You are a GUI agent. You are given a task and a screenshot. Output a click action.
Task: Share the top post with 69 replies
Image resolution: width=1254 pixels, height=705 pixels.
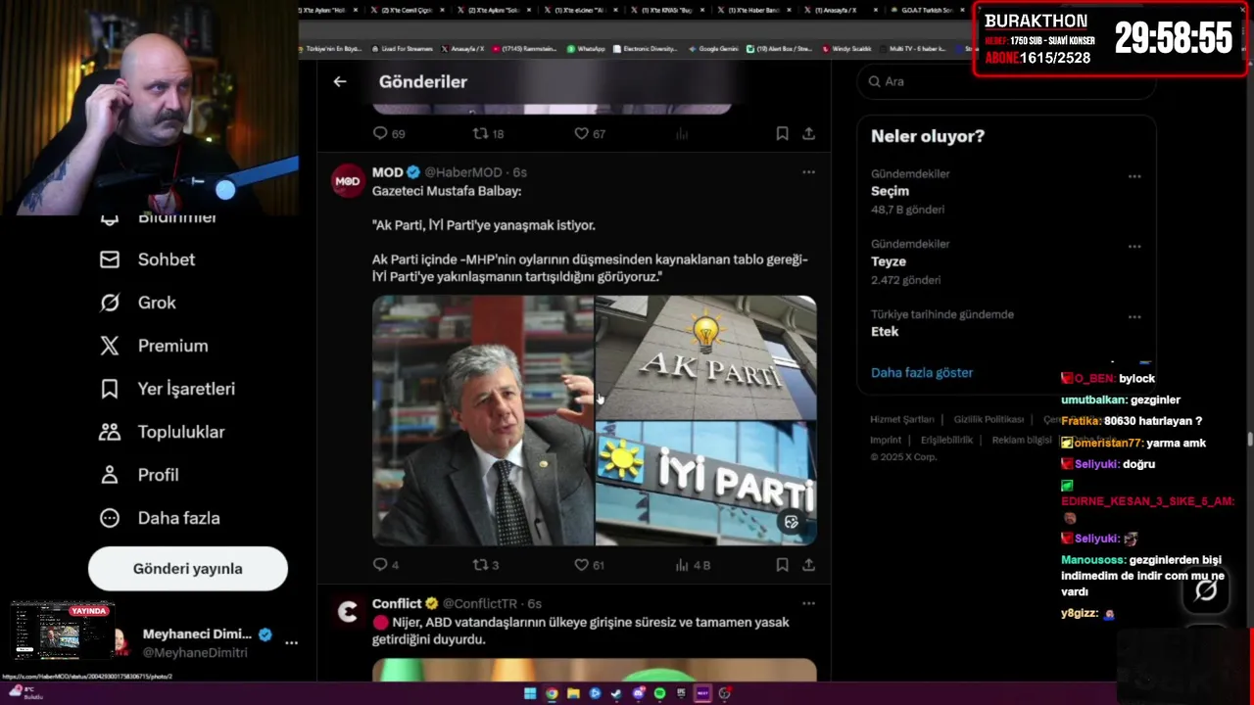pyautogui.click(x=808, y=133)
